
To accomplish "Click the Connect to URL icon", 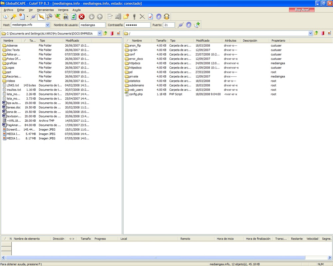I will 66,17.
